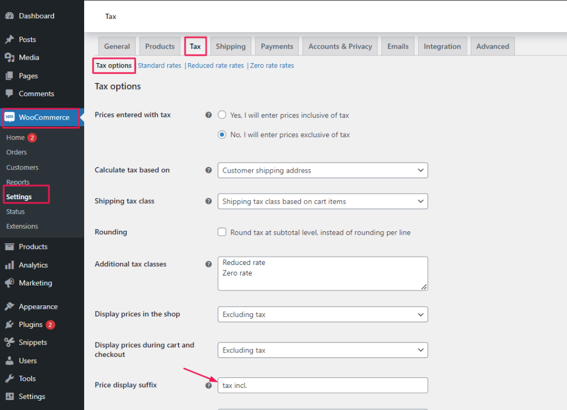The width and height of the screenshot is (567, 410).
Task: Click the Analytics bar chart icon
Action: (9, 265)
